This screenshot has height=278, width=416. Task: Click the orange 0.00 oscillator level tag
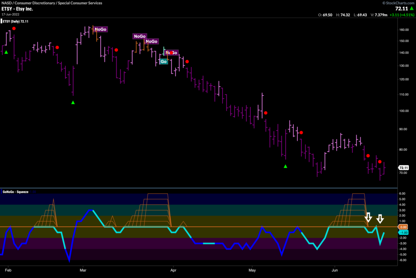pos(403,227)
